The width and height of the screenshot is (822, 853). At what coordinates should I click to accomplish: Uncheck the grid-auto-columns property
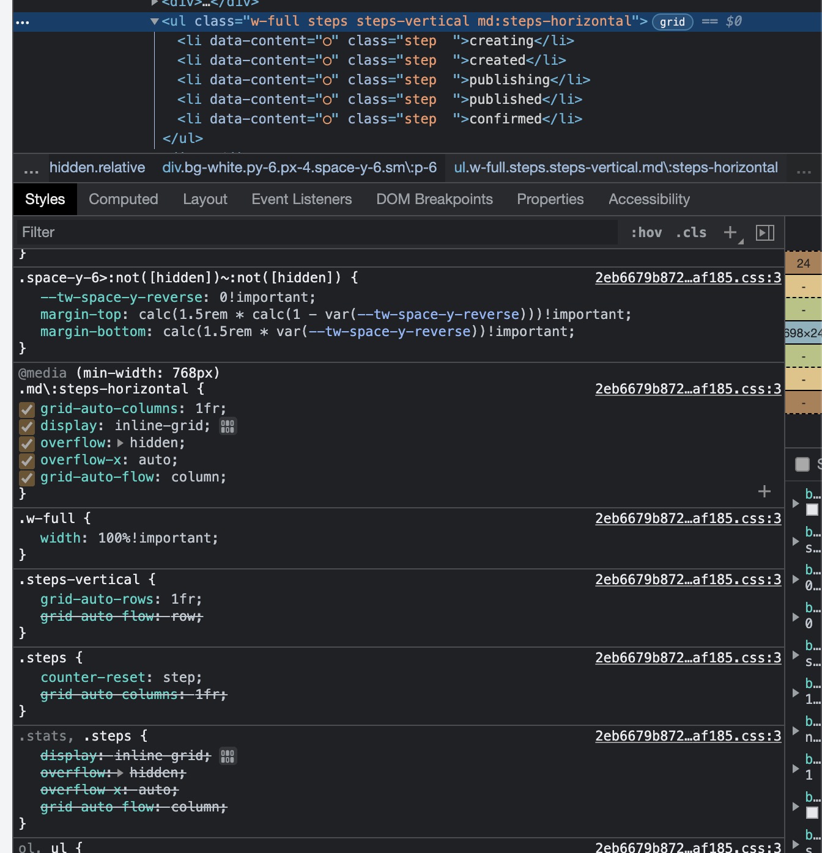click(26, 409)
